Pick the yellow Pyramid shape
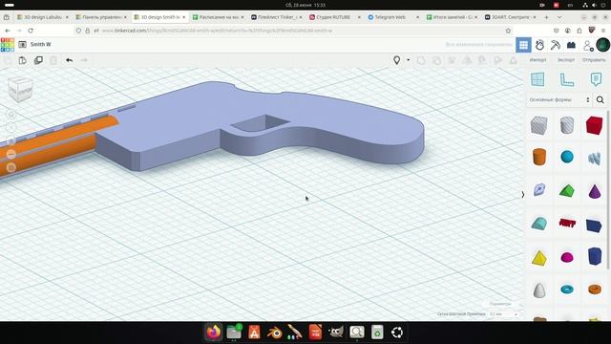 coord(539,258)
